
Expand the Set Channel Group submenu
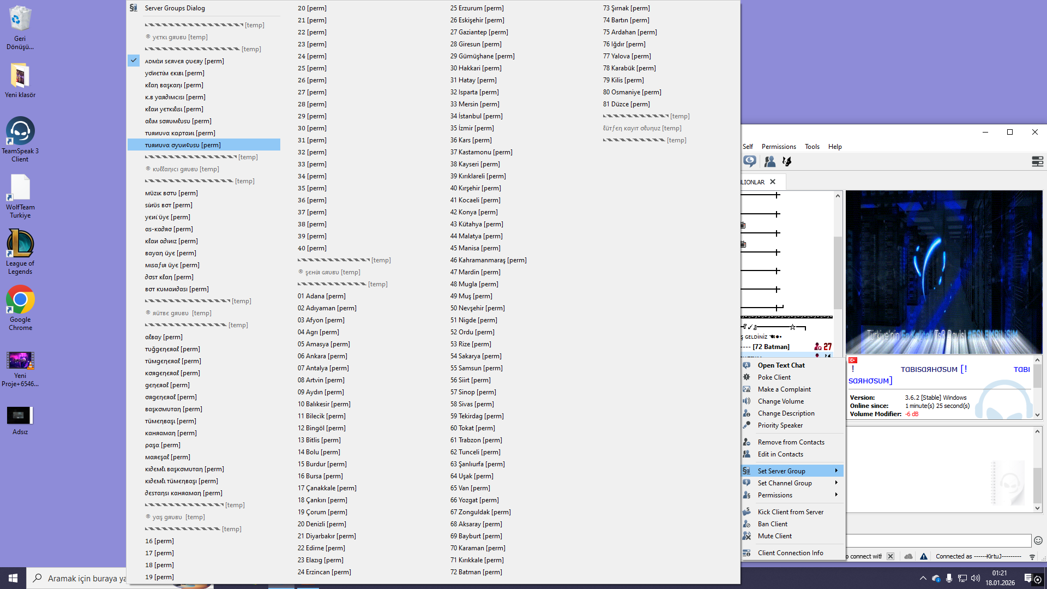(792, 483)
